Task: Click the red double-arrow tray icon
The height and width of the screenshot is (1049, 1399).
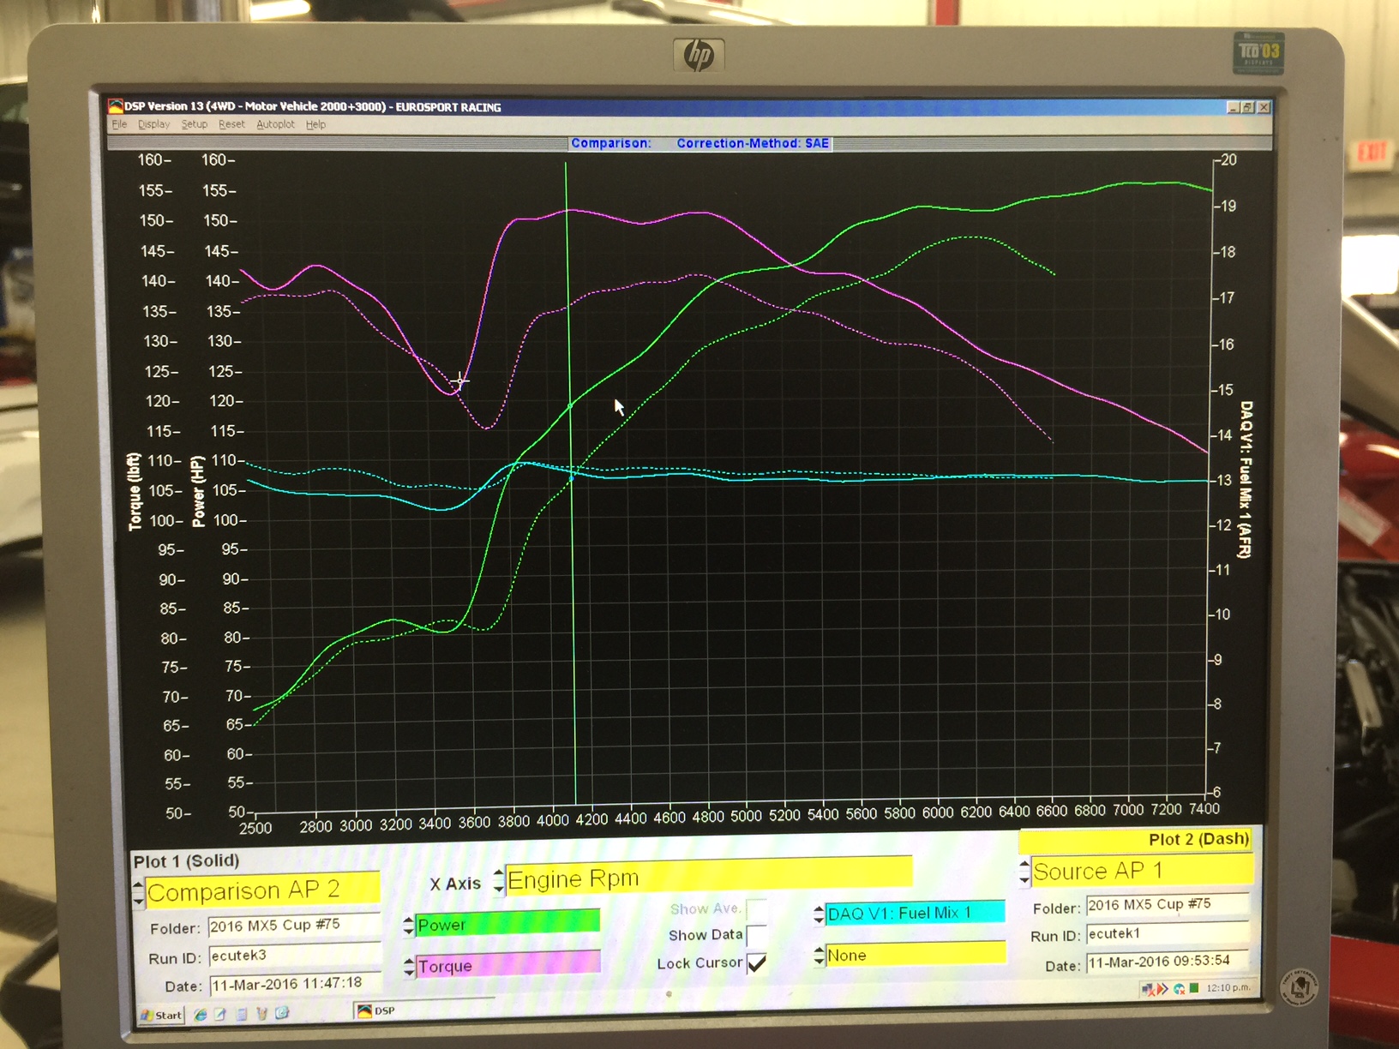Action: [1162, 989]
